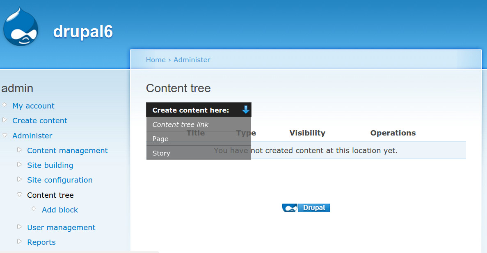
Task: Open Administer in the sidebar menu
Action: coord(32,136)
